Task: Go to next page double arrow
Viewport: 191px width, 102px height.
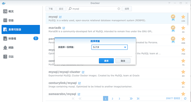Action: click(x=131, y=99)
